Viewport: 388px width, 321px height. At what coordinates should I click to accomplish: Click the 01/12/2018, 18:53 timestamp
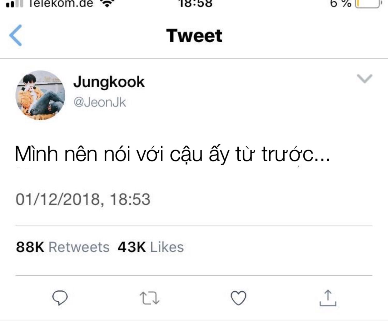click(83, 199)
